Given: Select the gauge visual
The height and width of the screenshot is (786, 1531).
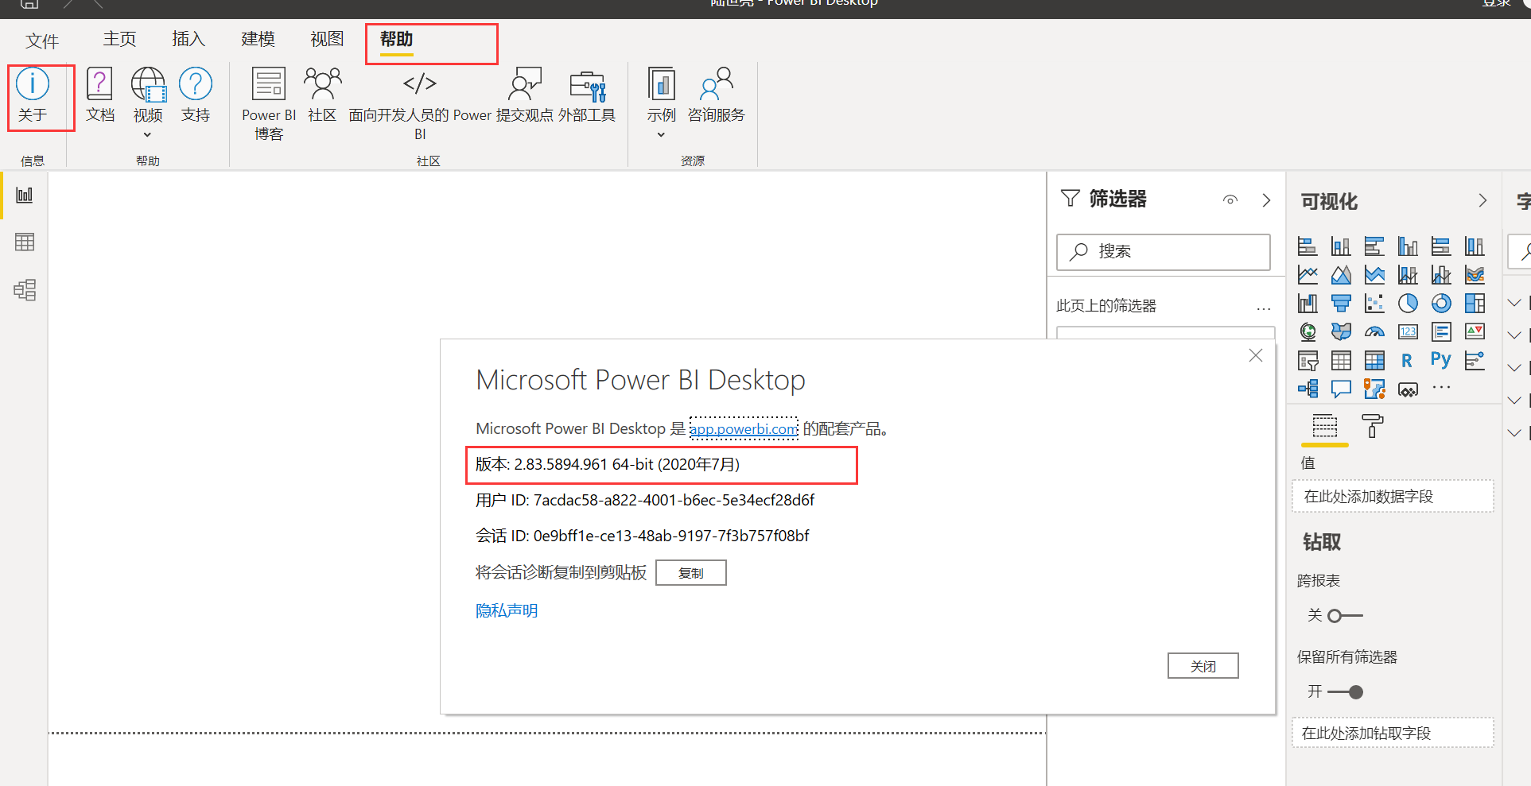Looking at the screenshot, I should click(1374, 332).
